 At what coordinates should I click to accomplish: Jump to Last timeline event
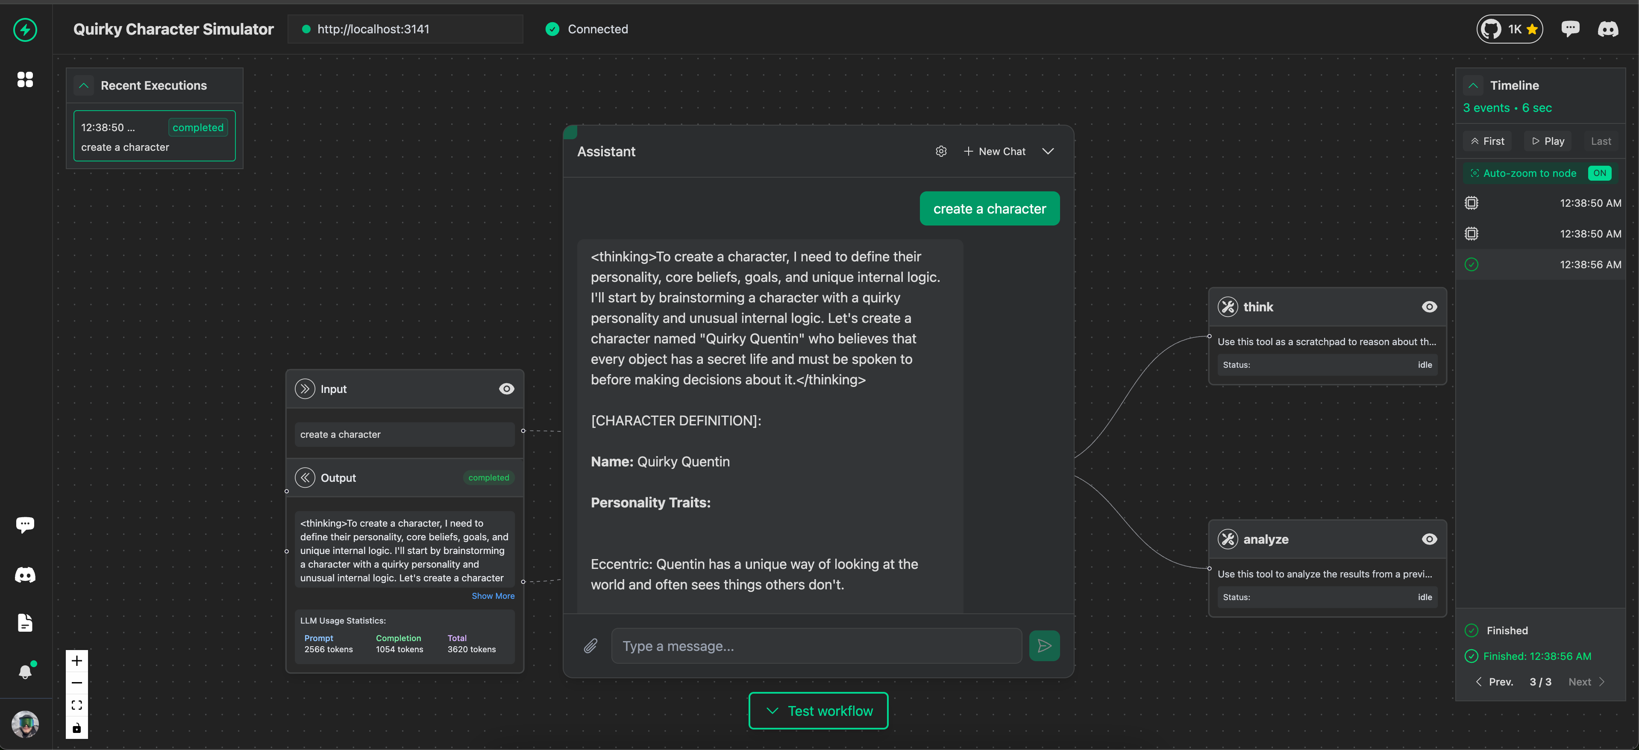click(1601, 141)
